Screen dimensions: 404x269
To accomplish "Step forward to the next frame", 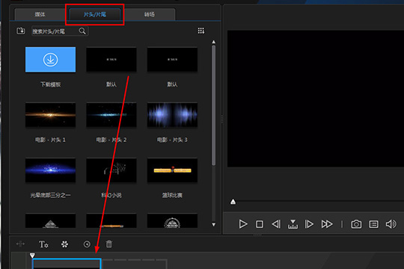I will [309, 224].
